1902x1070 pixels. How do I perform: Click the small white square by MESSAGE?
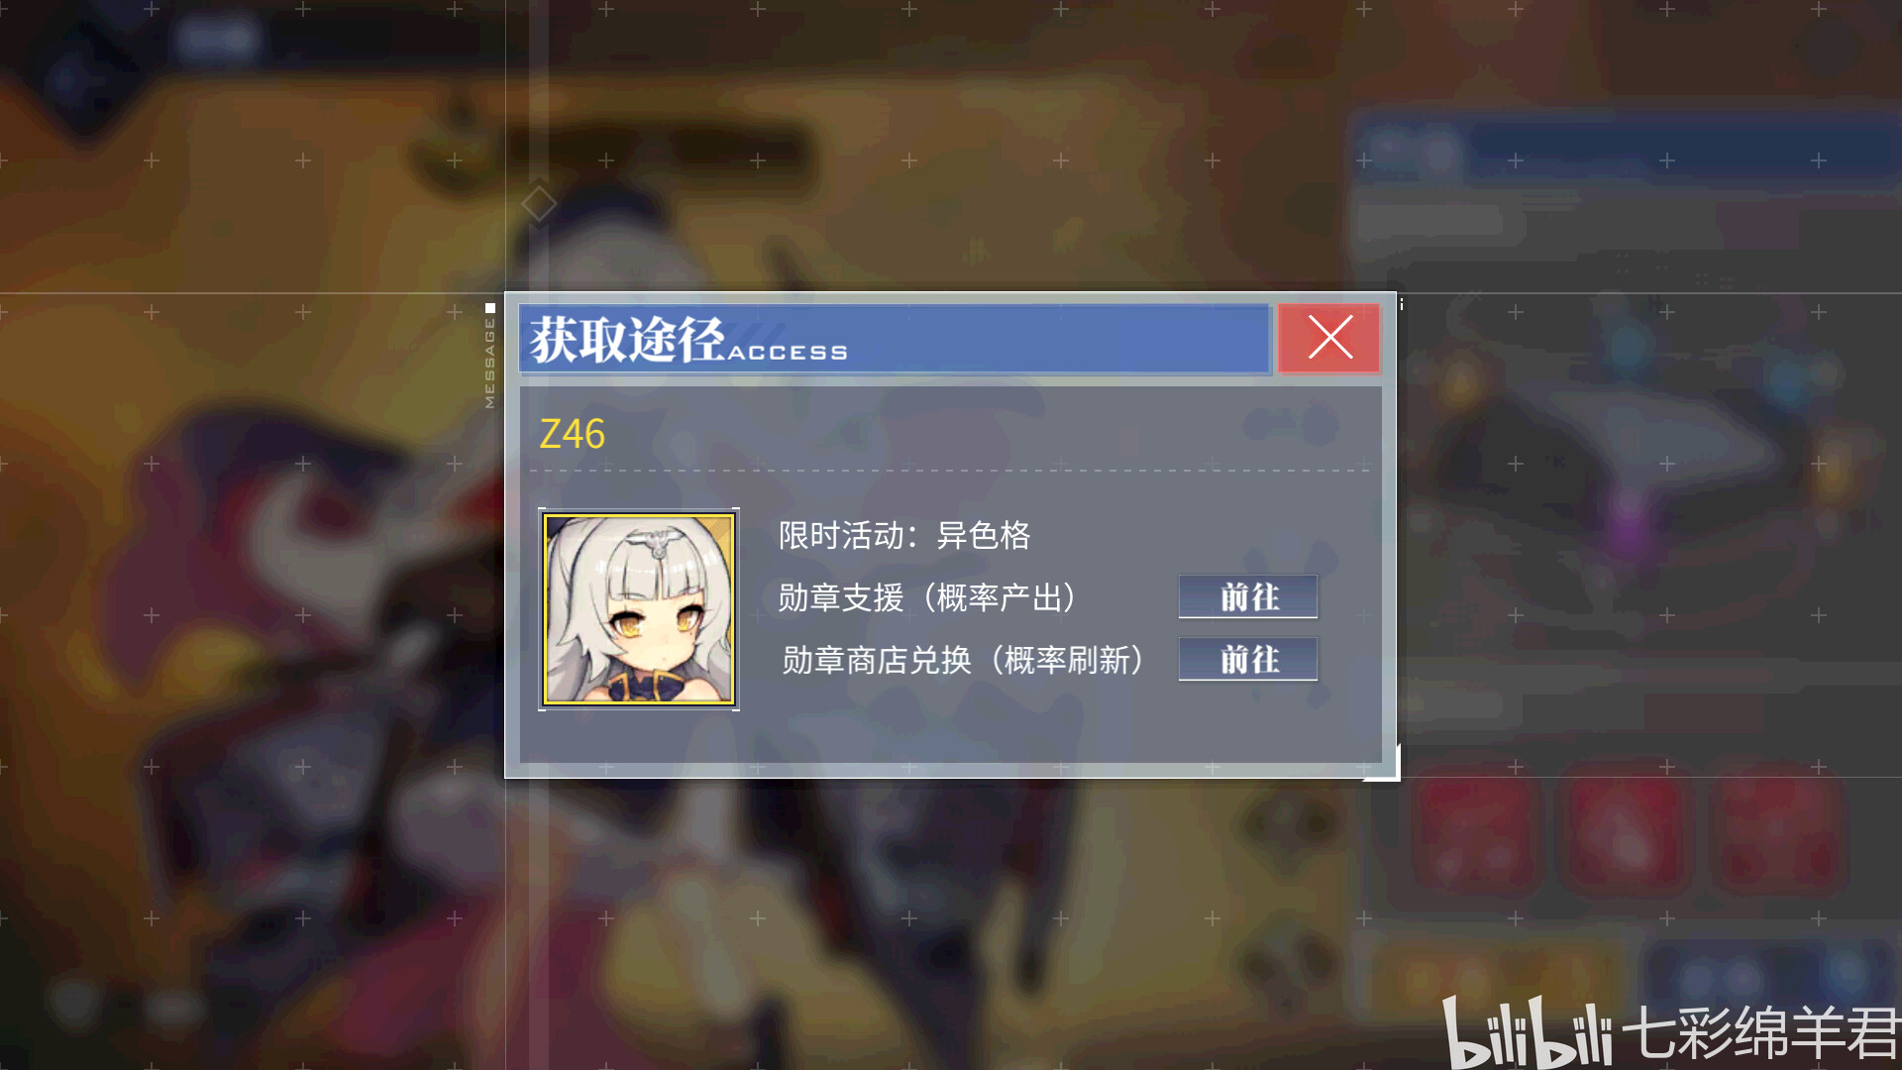pyautogui.click(x=489, y=308)
